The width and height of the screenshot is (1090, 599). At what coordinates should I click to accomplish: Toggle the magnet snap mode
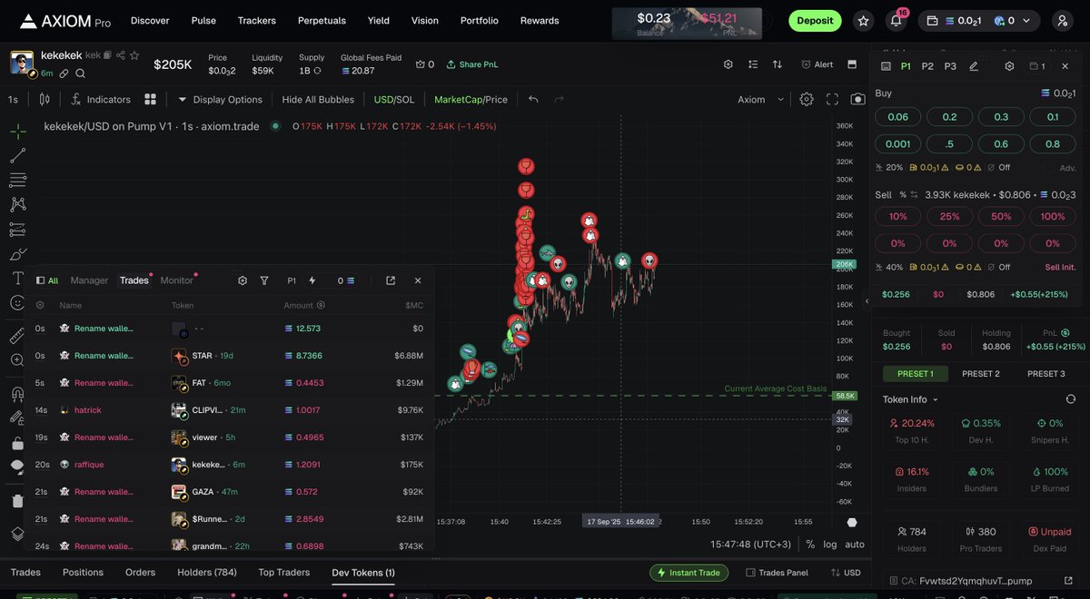pyautogui.click(x=17, y=394)
